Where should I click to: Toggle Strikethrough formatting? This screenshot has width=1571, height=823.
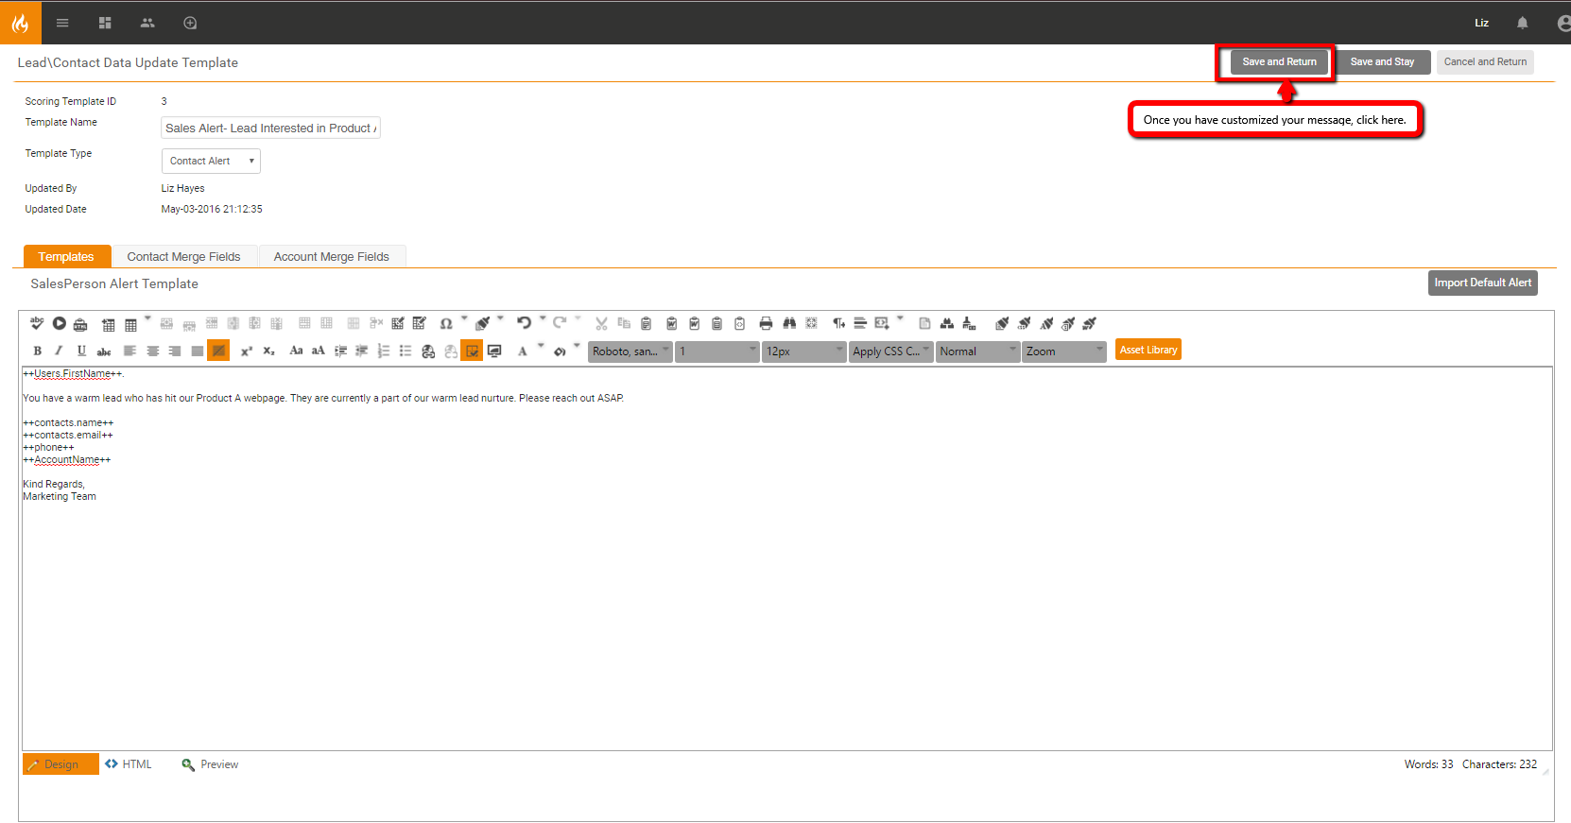point(104,351)
